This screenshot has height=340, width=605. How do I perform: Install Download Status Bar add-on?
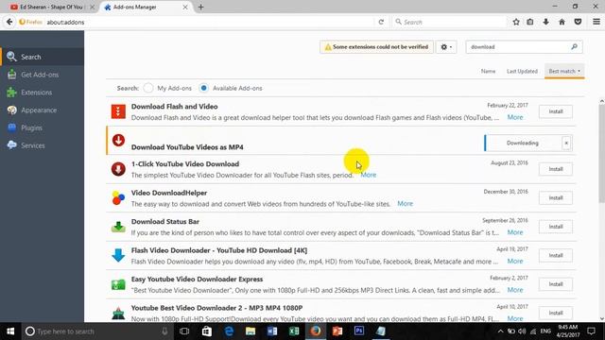(x=556, y=227)
